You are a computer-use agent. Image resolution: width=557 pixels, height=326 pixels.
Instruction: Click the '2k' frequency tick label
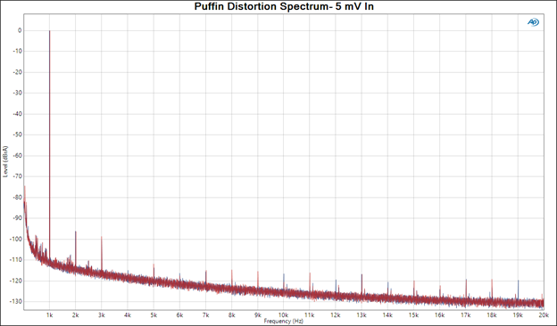(x=75, y=314)
